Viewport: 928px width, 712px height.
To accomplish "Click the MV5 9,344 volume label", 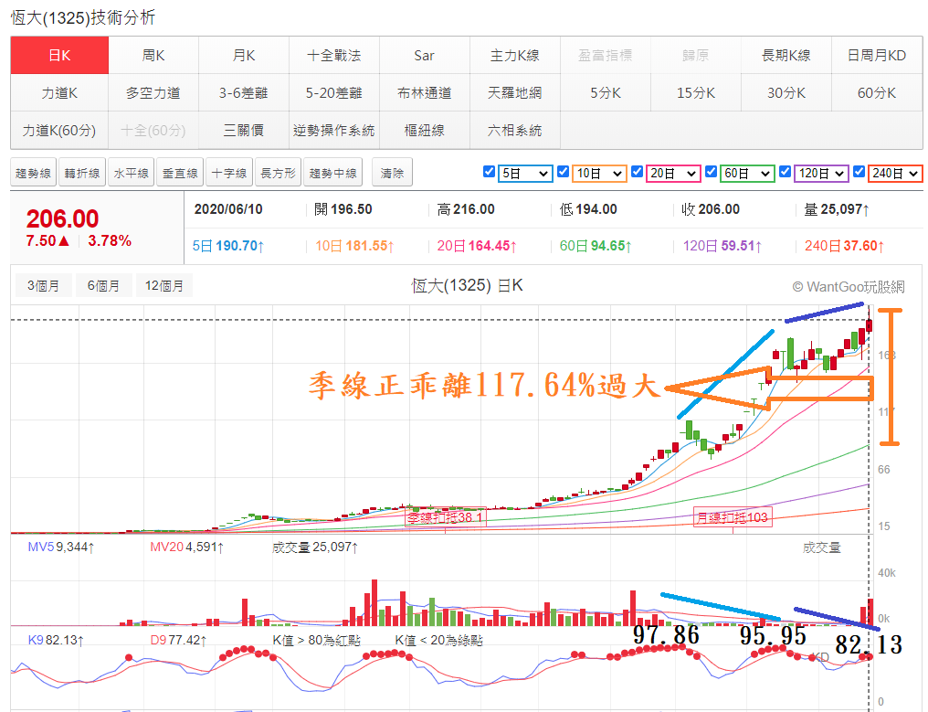I will click(61, 547).
